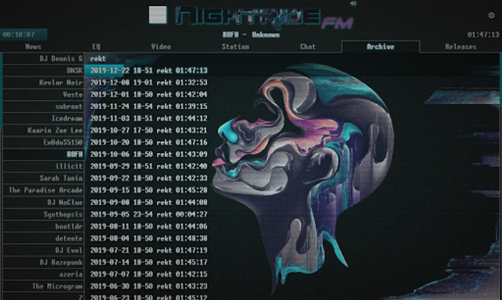Click the total duration 01:47:13 in header

[483, 34]
